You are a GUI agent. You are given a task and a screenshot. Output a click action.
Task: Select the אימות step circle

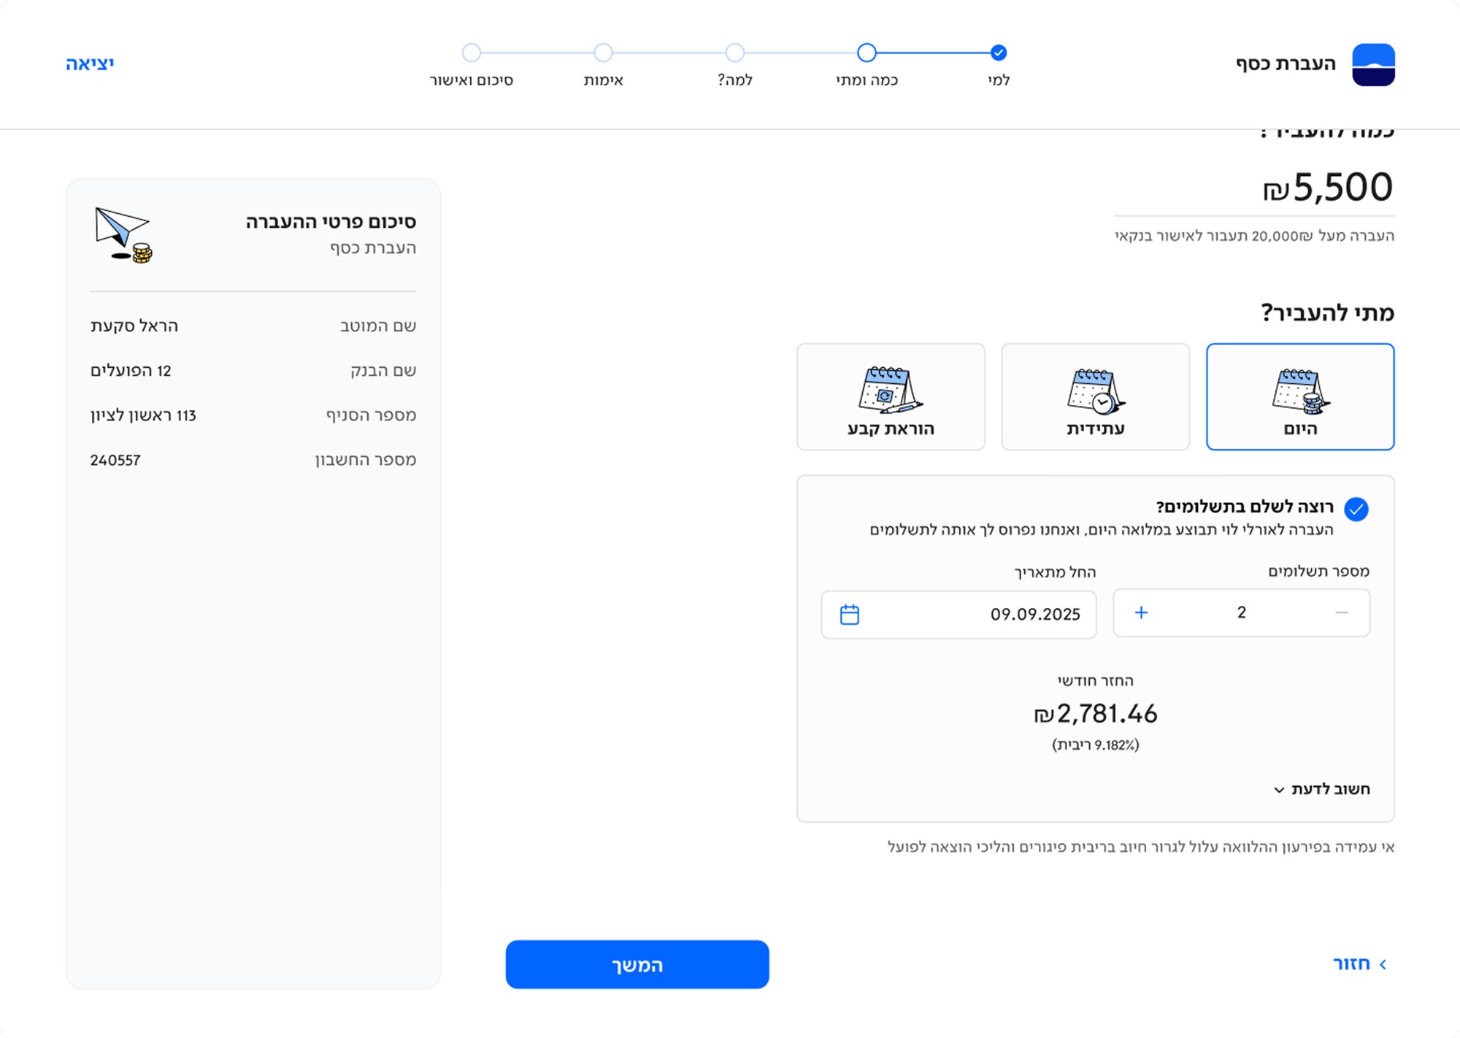[x=603, y=53]
